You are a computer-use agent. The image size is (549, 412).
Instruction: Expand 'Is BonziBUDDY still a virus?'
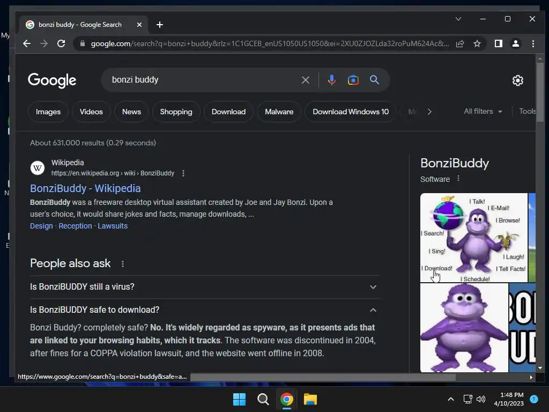(204, 287)
